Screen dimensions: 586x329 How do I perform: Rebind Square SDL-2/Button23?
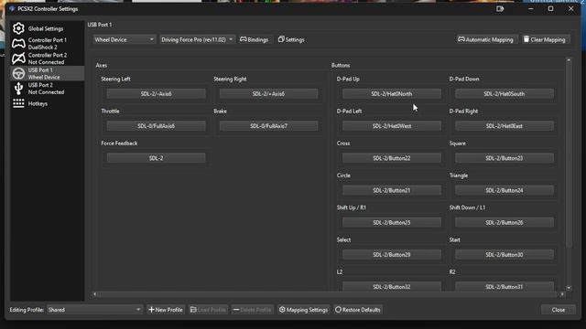click(x=505, y=158)
